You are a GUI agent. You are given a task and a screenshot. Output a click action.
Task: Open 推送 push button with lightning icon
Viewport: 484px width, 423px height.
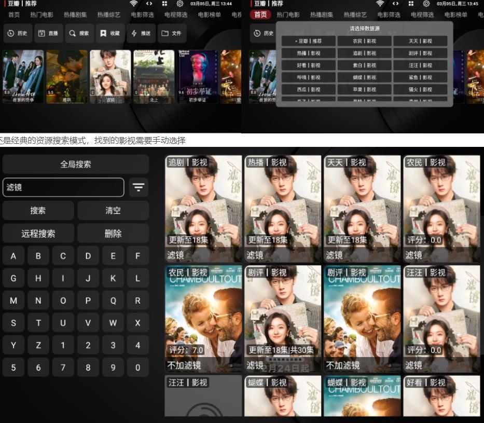coord(141,33)
